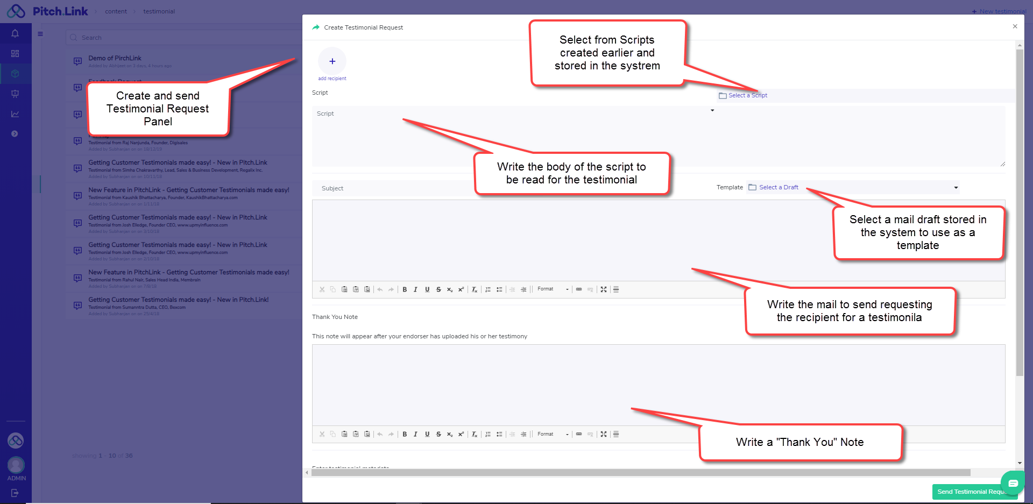Click the add recipient plus icon
Viewport: 1033px width, 504px height.
pyautogui.click(x=332, y=61)
